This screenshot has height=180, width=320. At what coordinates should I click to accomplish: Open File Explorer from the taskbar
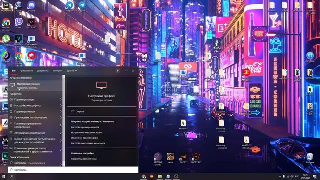[x=160, y=176]
